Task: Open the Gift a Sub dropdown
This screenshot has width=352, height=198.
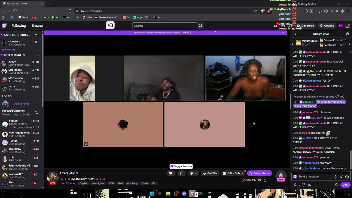Action: point(233,173)
